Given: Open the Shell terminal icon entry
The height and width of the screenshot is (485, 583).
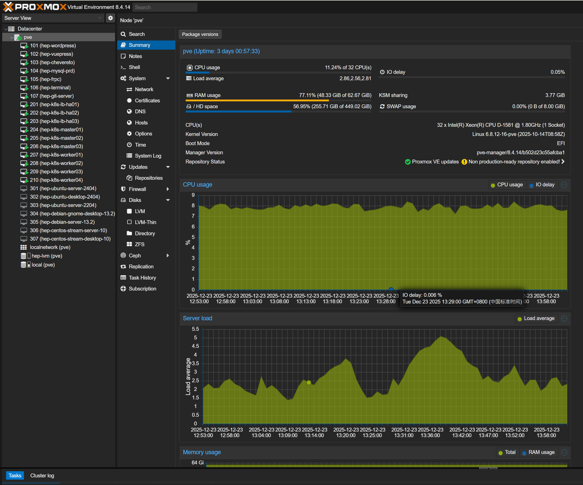Looking at the screenshot, I should pyautogui.click(x=123, y=67).
